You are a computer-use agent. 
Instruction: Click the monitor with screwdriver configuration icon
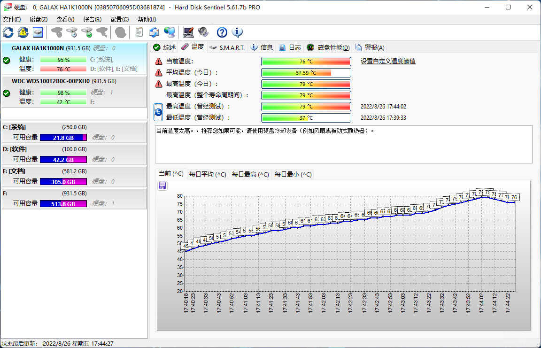(x=188, y=32)
